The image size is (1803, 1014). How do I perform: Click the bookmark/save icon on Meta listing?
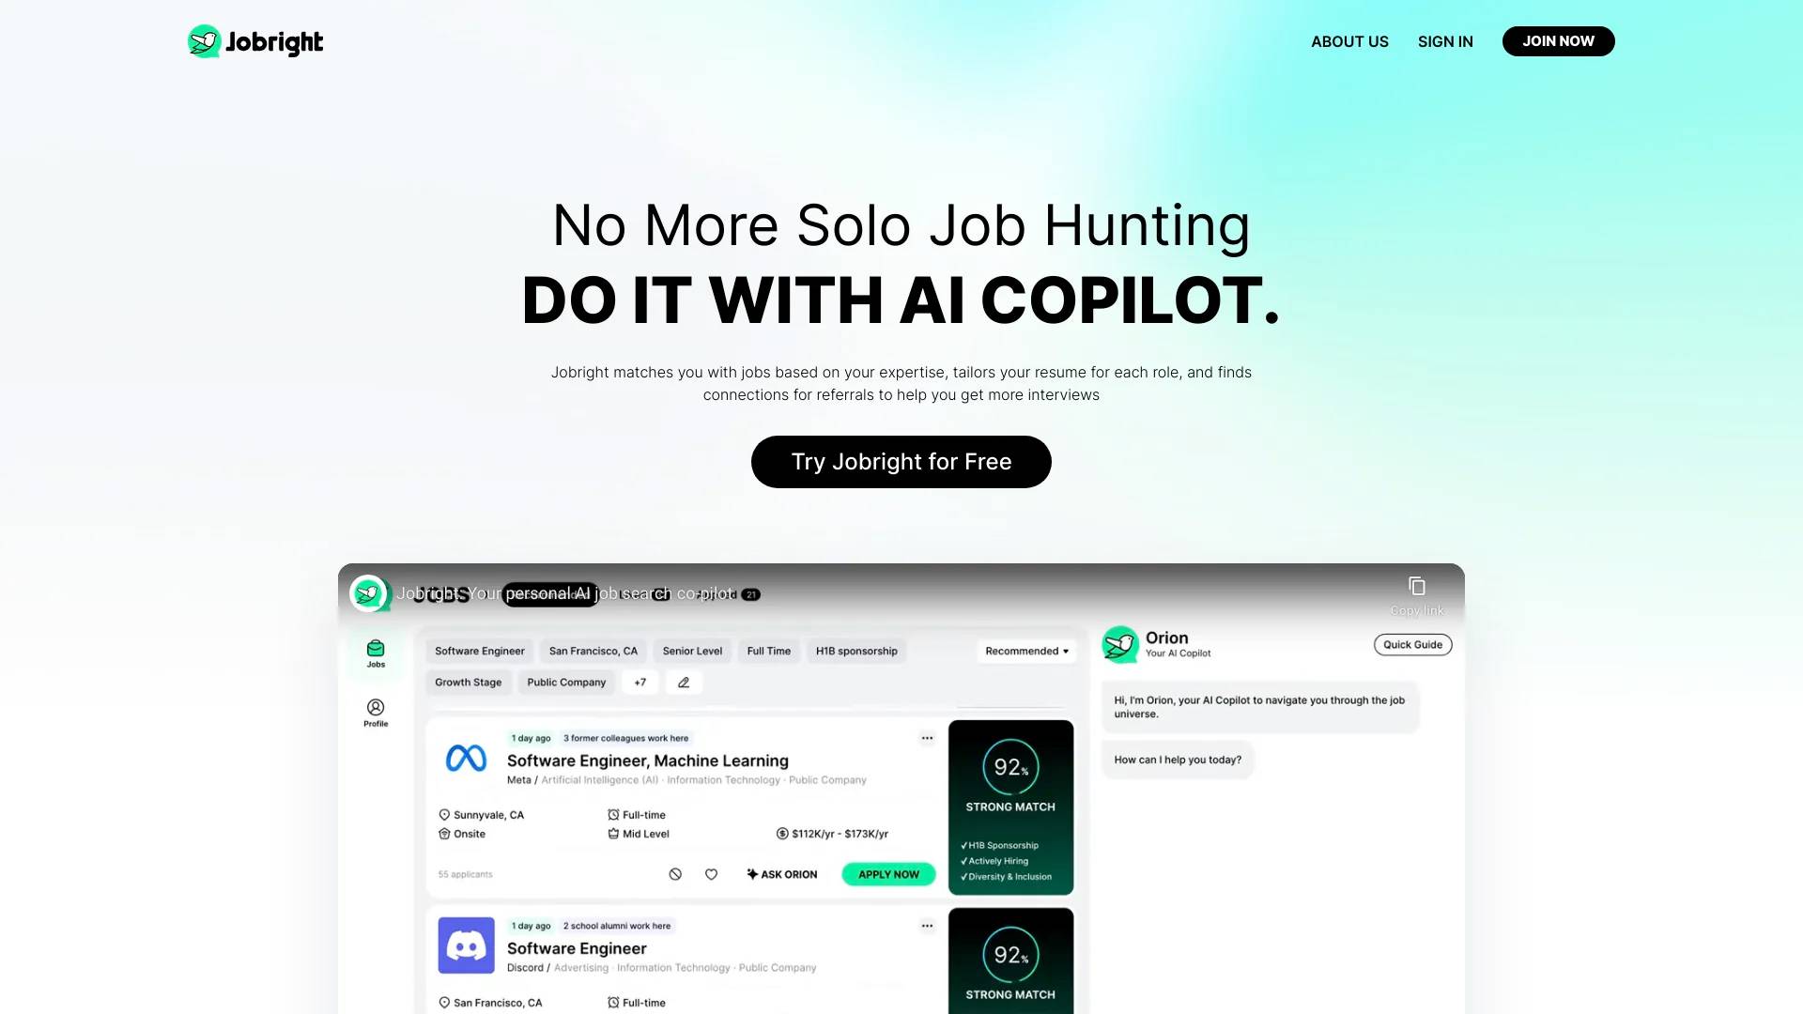click(711, 874)
